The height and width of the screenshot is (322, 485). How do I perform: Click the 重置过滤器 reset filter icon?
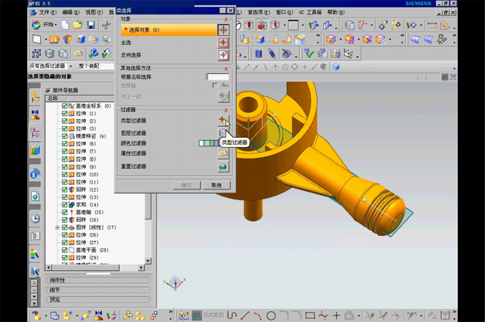(222, 167)
